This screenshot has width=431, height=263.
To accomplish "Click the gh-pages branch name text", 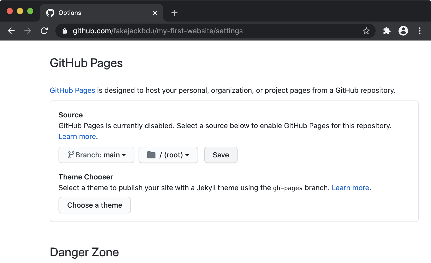I will click(288, 188).
